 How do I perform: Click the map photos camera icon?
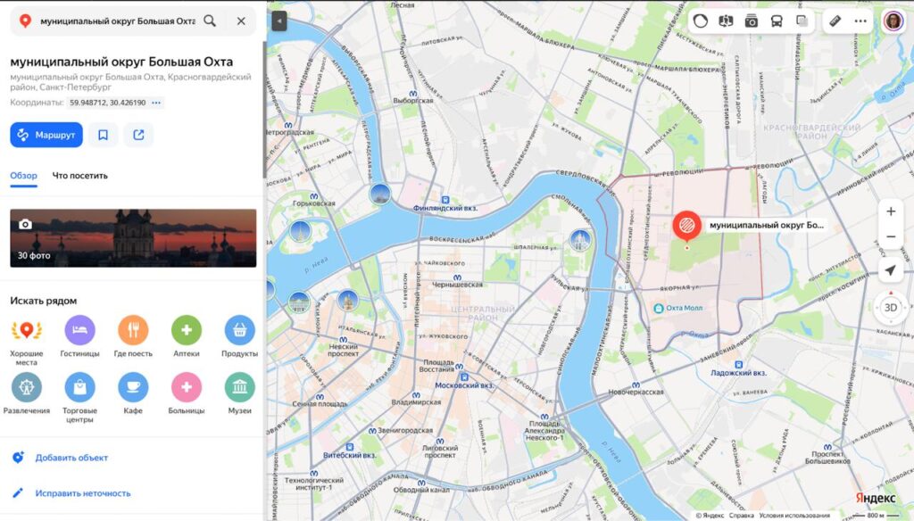(x=752, y=21)
